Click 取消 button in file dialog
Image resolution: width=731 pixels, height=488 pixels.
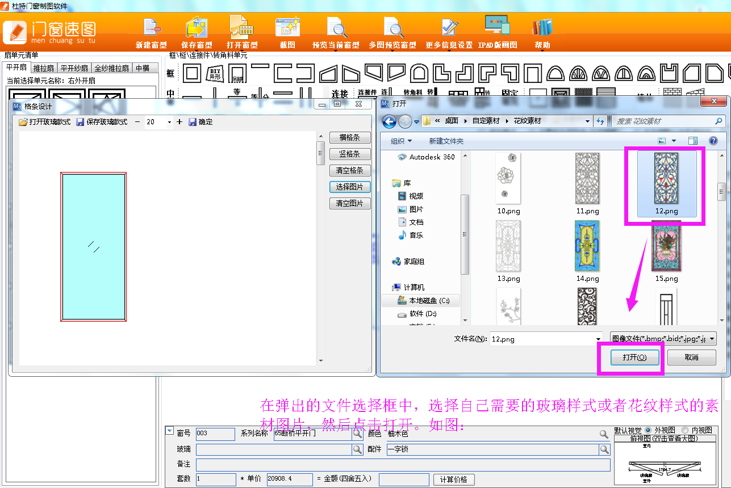[x=691, y=357]
